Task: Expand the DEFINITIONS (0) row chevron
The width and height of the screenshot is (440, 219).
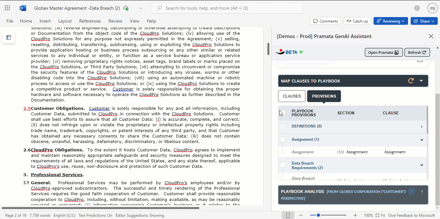Action: pyautogui.click(x=422, y=127)
